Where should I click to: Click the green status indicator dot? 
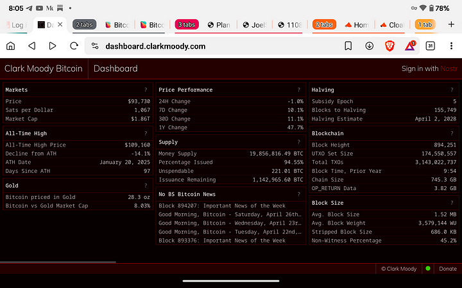(428, 268)
